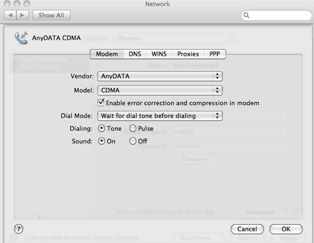
Task: Open the Proxies tab
Action: pyautogui.click(x=188, y=54)
